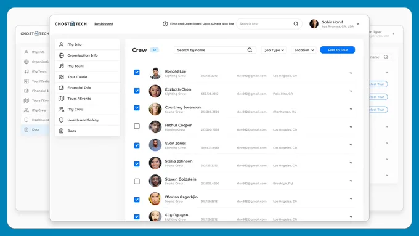Uncheck the Marisa Azgerbjin checkbox
Screen dimensions: 419x236
[x=137, y=200]
